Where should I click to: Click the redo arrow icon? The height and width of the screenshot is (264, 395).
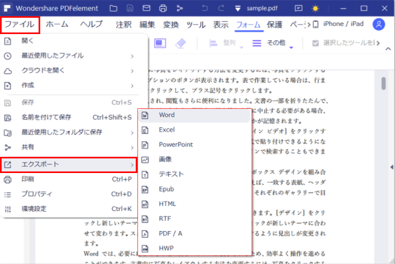point(221,8)
